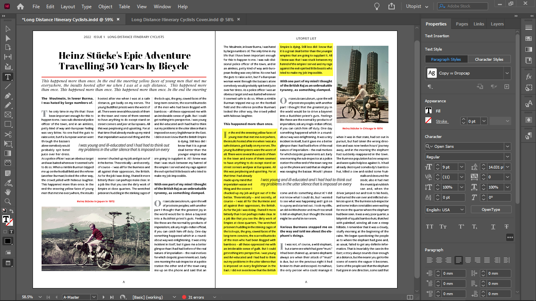
Task: Click the Adobe Stock search field
Action: pyautogui.click(x=462, y=6)
